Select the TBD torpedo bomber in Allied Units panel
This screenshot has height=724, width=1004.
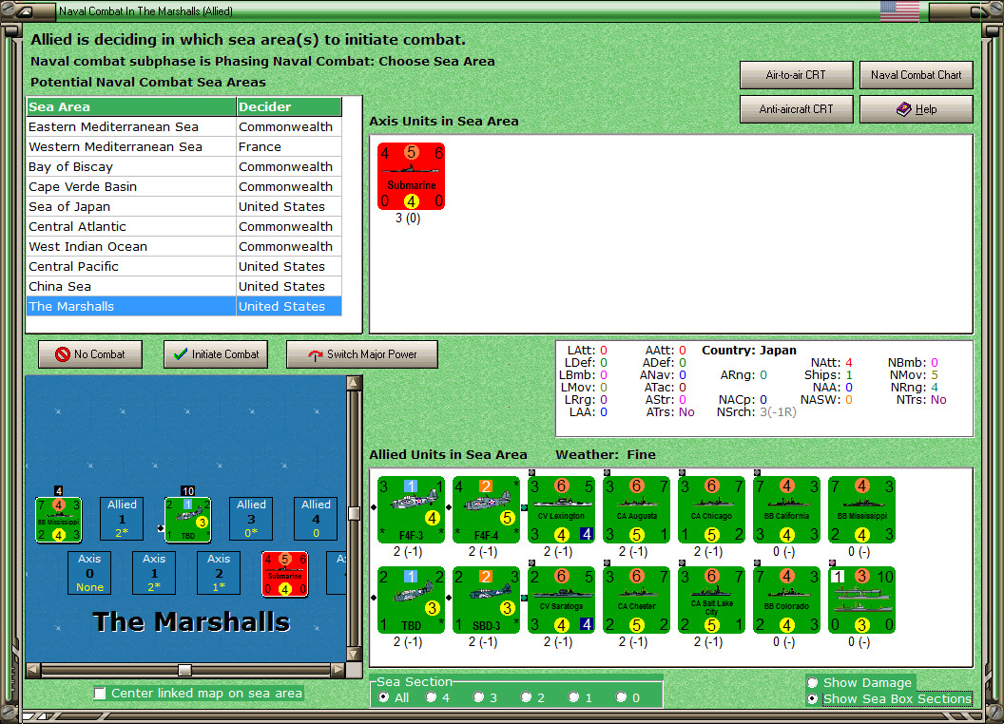click(x=411, y=600)
